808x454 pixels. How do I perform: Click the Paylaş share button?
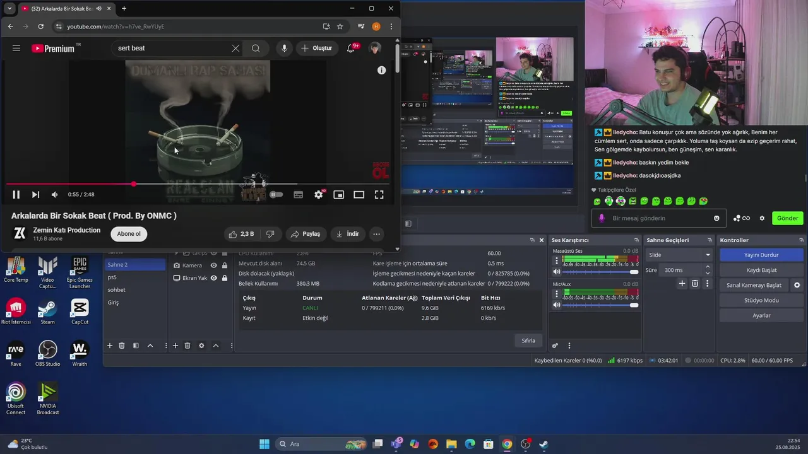tap(306, 234)
